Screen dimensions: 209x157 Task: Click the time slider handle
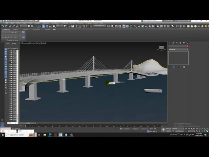(x=28, y=123)
